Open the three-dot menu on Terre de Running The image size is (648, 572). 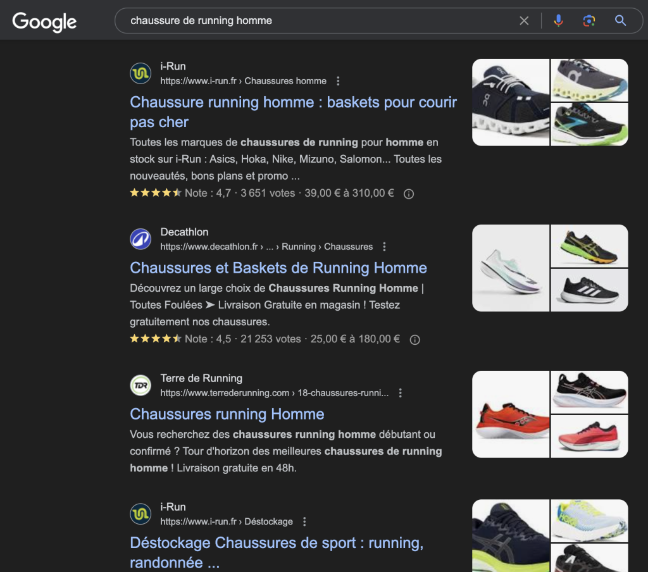(399, 392)
